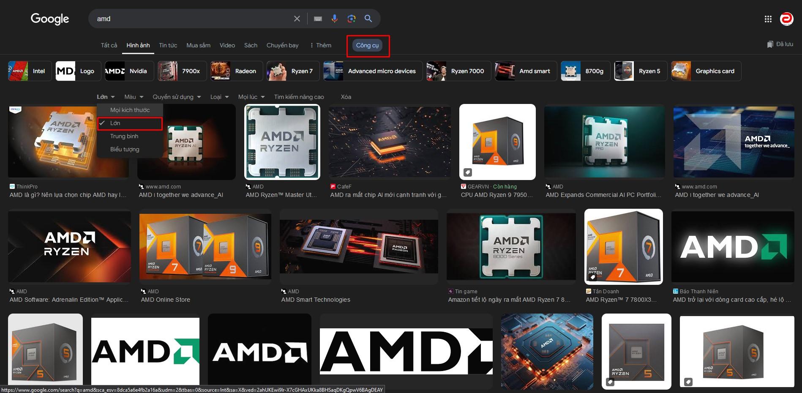Open the Ryzen 8000 Series image
802x393 pixels.
click(x=511, y=247)
